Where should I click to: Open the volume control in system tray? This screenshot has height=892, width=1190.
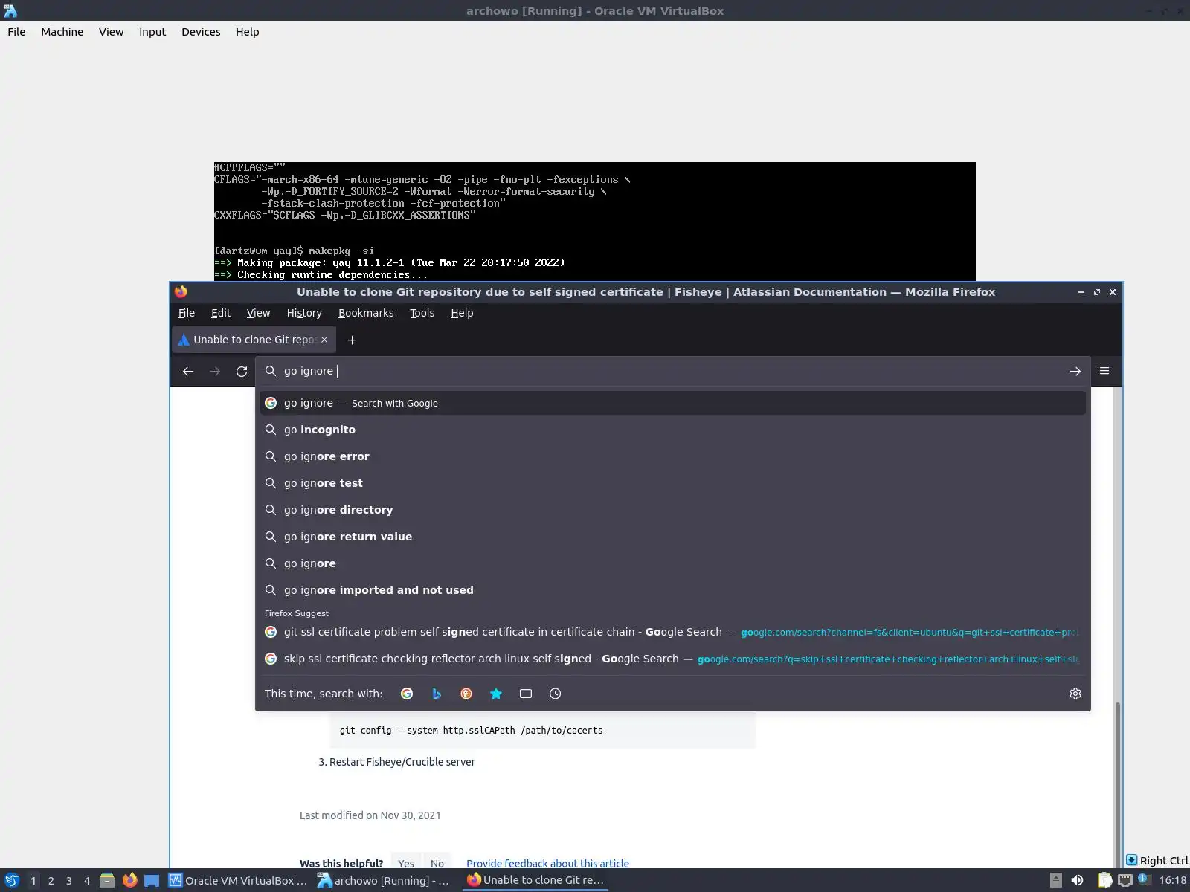click(1077, 881)
